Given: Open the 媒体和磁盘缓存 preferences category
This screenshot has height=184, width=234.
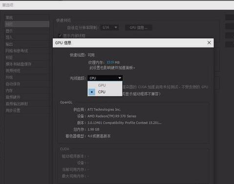Looking at the screenshot, I should tap(19, 64).
